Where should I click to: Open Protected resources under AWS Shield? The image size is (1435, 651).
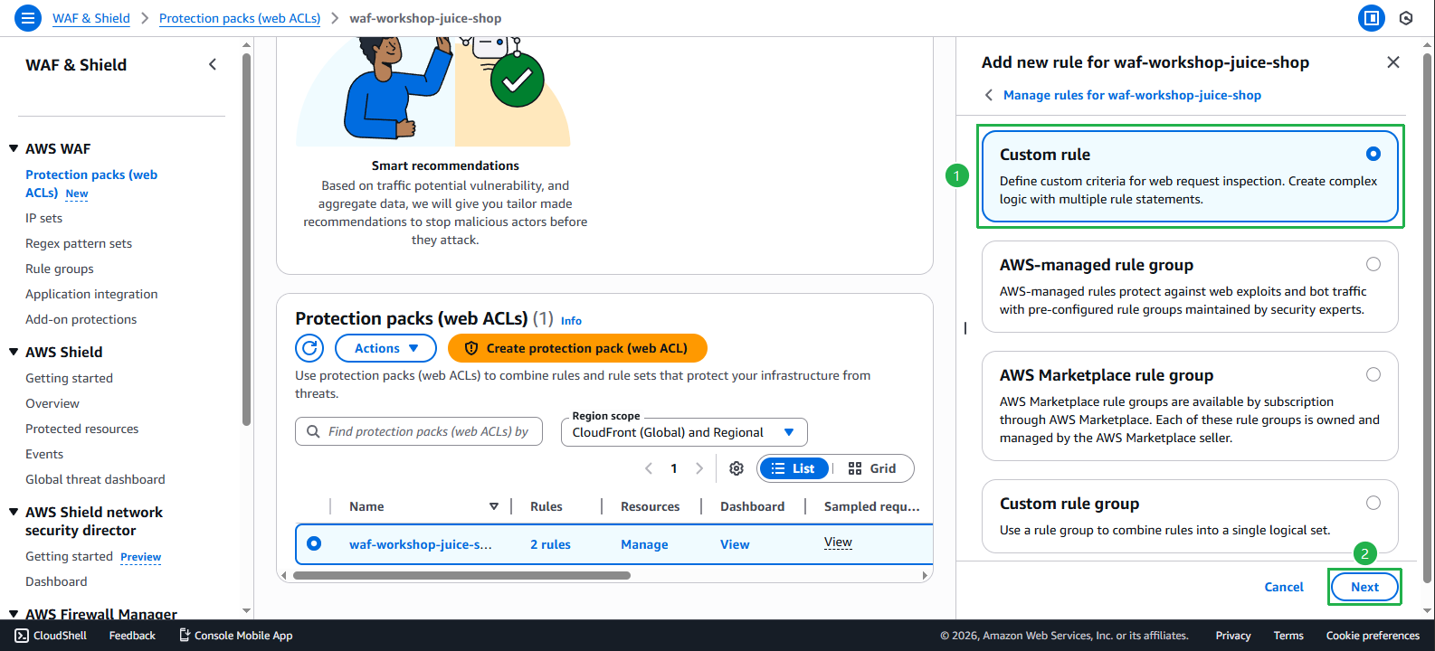click(82, 429)
